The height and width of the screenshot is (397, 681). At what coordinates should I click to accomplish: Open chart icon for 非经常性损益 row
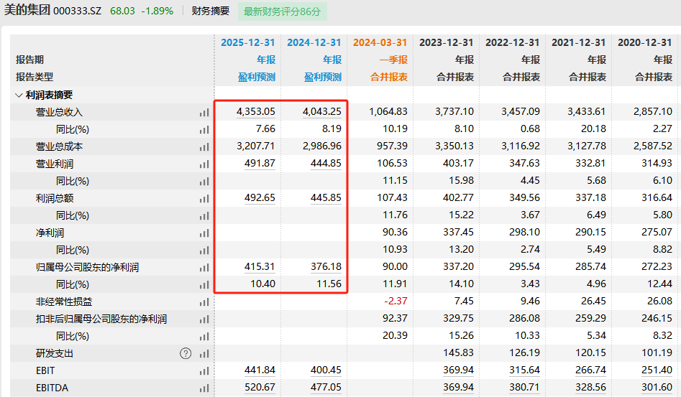click(x=204, y=302)
